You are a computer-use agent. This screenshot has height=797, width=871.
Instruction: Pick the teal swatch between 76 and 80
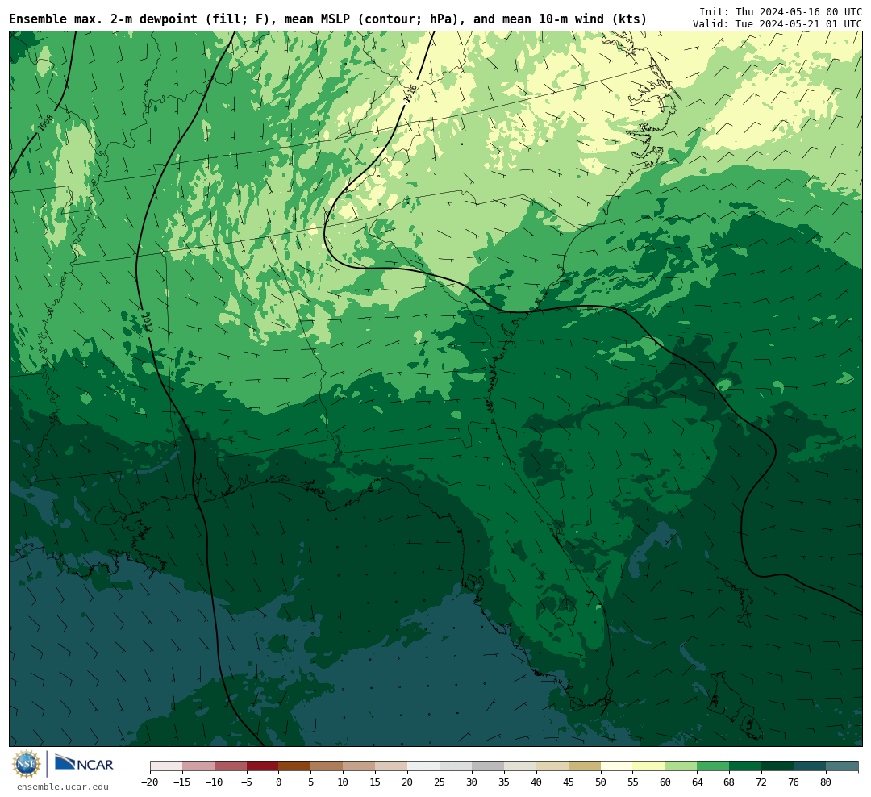810,766
